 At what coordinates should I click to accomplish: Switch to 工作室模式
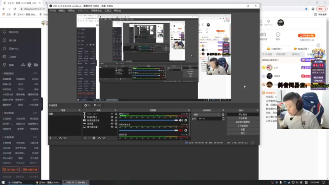[243, 126]
